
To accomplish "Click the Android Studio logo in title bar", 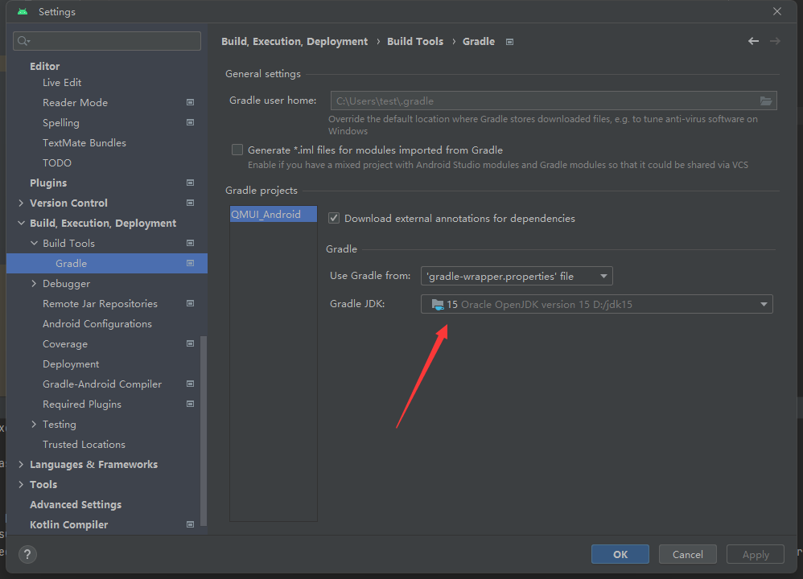I will [x=23, y=11].
